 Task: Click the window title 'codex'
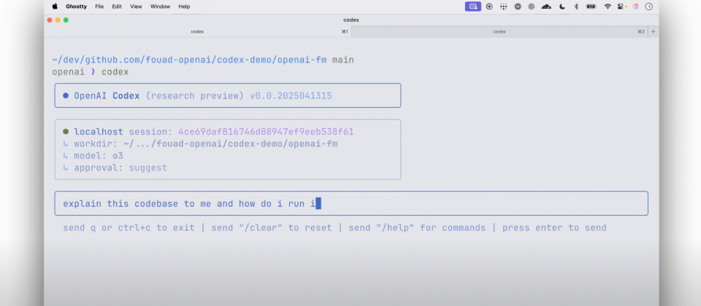351,20
